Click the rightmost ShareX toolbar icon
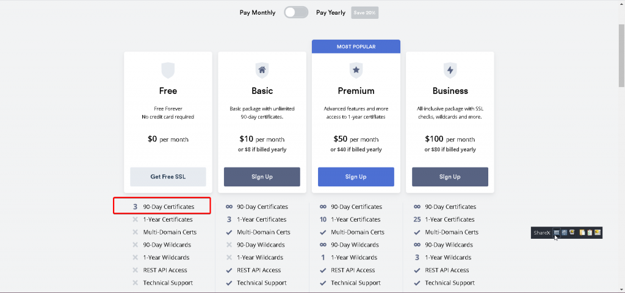625x293 pixels. tap(598, 232)
